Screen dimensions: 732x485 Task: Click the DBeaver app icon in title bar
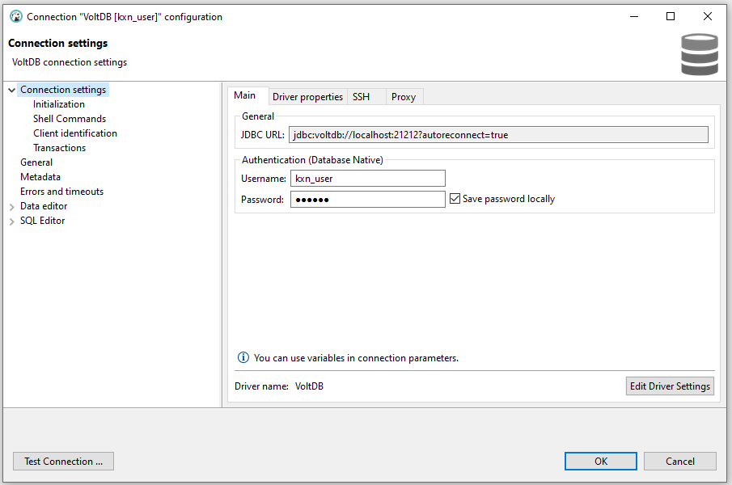click(16, 16)
